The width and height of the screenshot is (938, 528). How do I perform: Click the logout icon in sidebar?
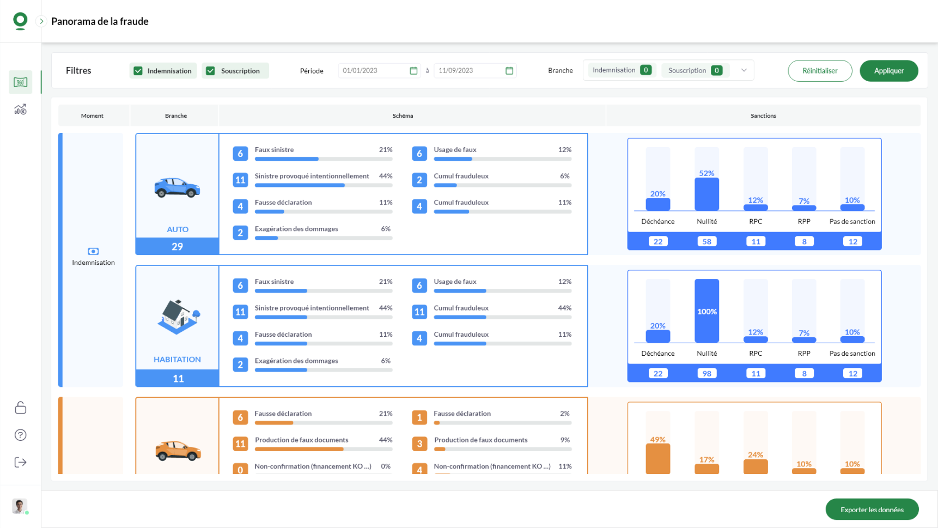pos(20,462)
